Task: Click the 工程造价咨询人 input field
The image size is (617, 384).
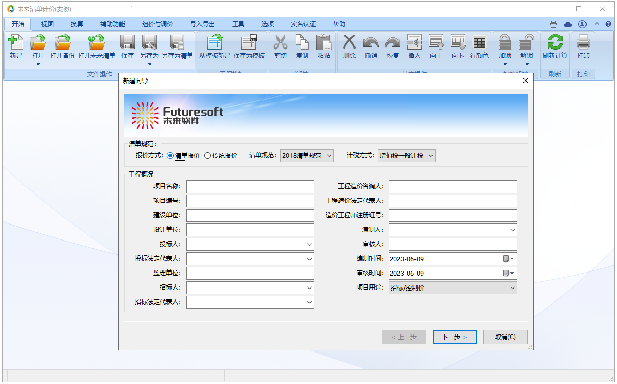Action: click(453, 187)
